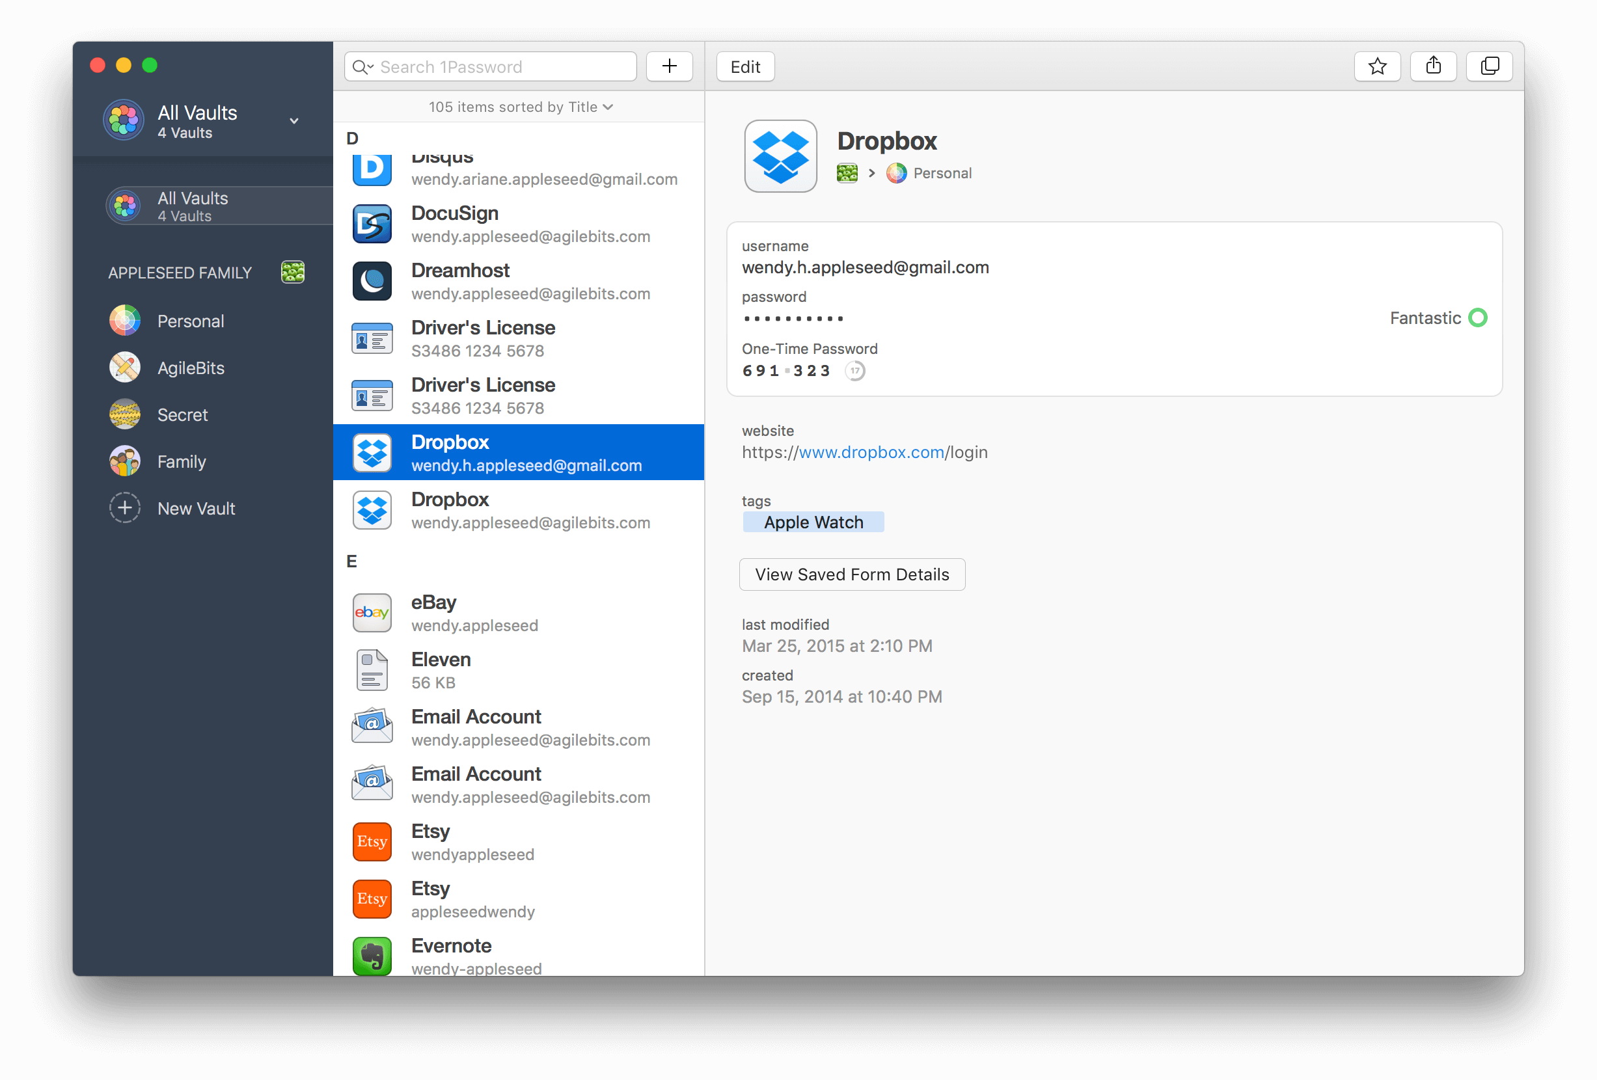Click the New Vault plus circle icon
Image resolution: width=1597 pixels, height=1080 pixels.
pos(125,508)
